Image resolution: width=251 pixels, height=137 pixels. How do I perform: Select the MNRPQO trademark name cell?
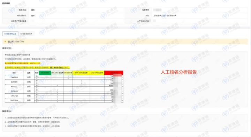(14, 96)
